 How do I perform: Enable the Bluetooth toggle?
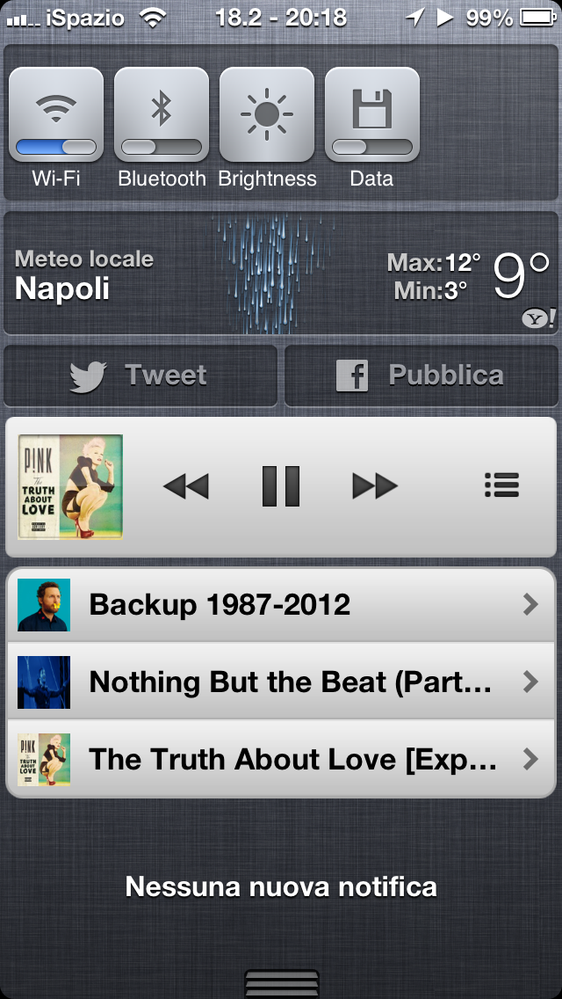(162, 147)
